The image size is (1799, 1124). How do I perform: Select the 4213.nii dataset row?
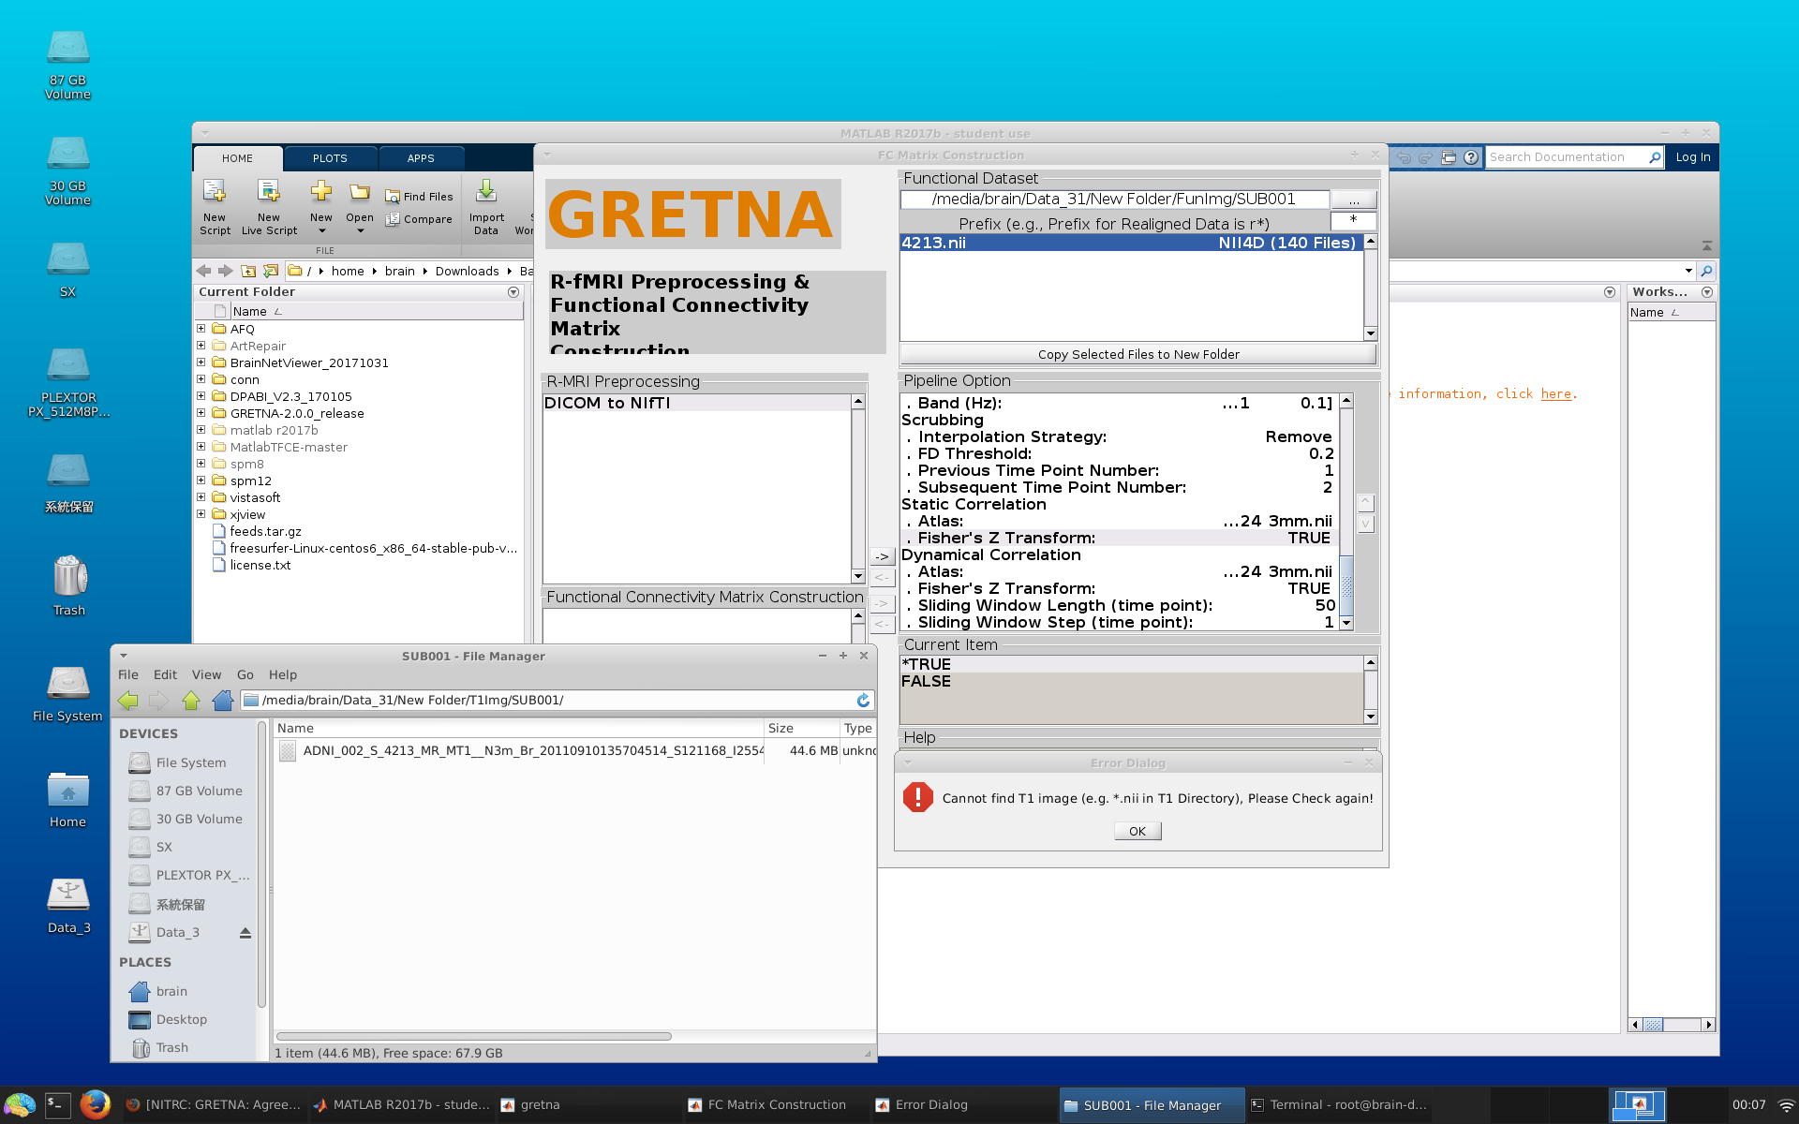pos(1131,243)
